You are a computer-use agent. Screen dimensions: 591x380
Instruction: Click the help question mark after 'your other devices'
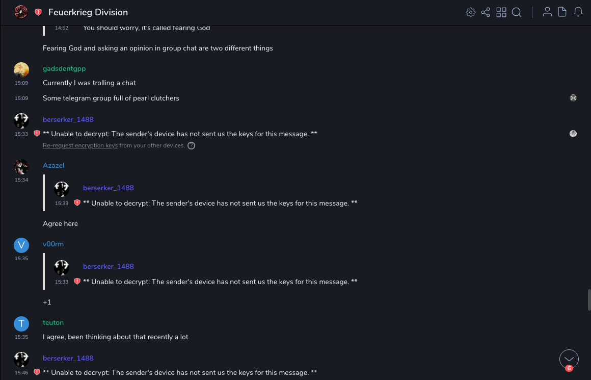coord(192,146)
